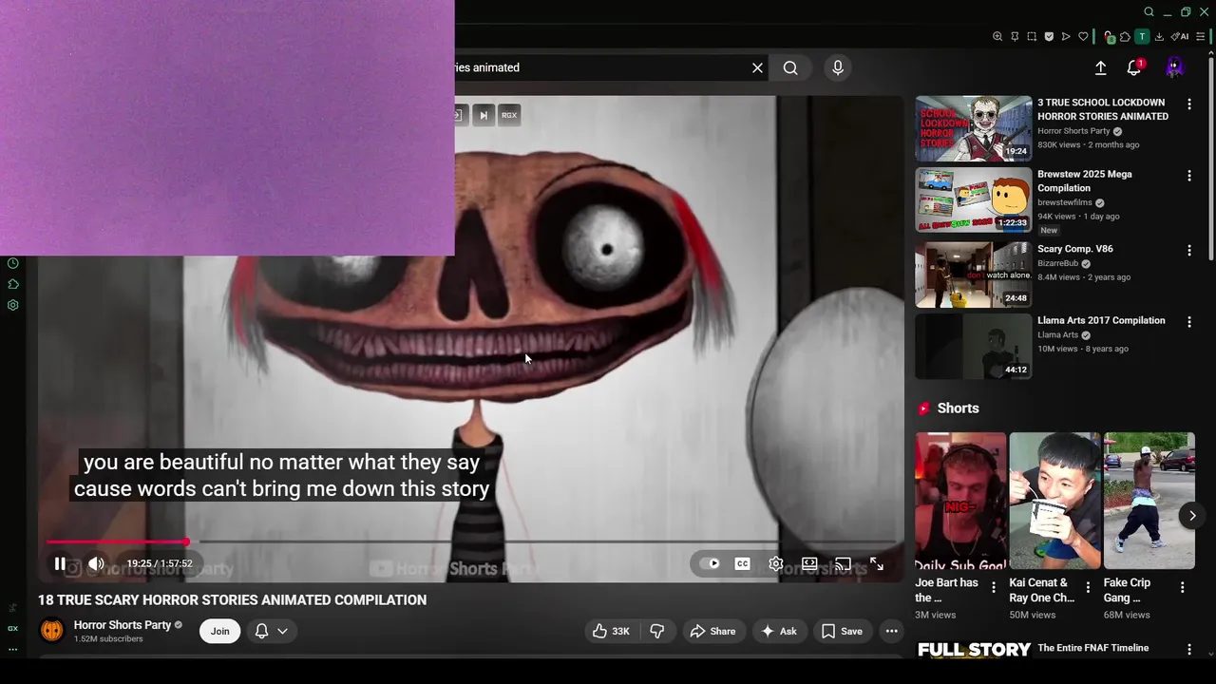
Task: Open 3 True School Lockdown Horror Stories thumbnail
Action: click(x=973, y=128)
